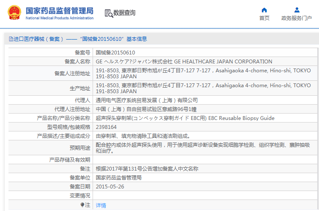Open 政务服务门户 portal link
Viewport: 319px width, 211px height.
tap(296, 18)
